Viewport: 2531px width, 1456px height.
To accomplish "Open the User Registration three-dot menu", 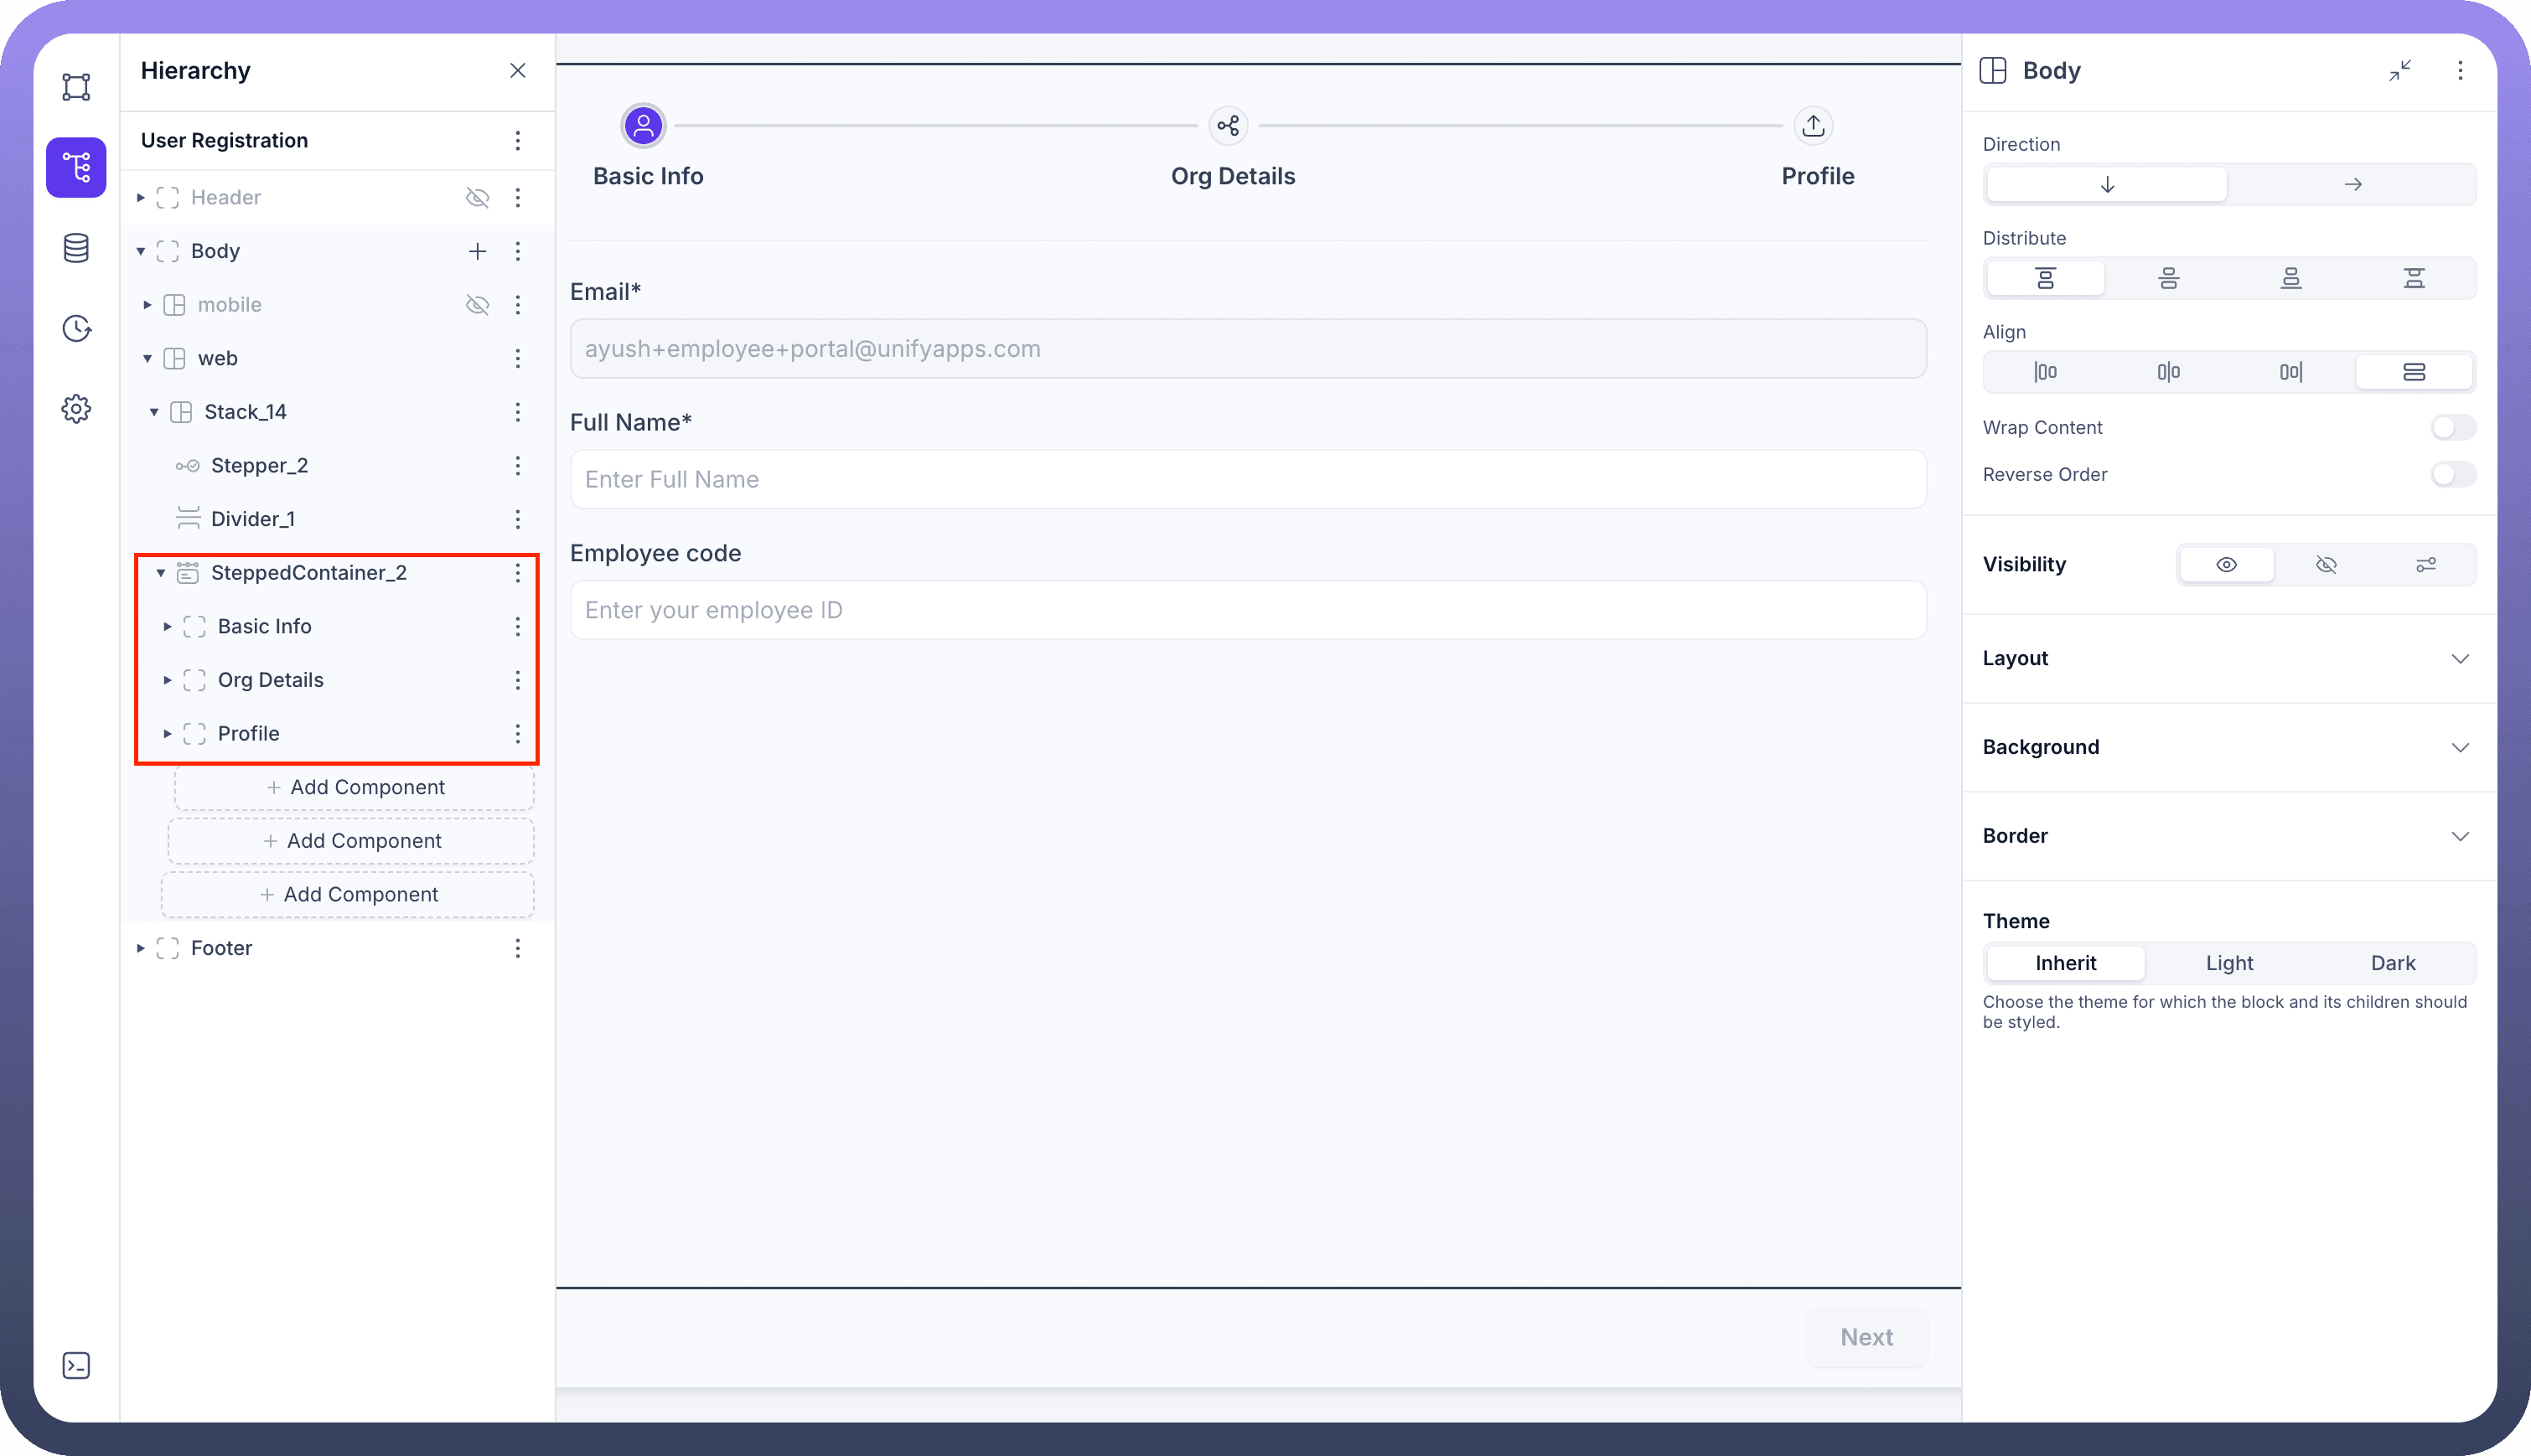I will (x=517, y=141).
